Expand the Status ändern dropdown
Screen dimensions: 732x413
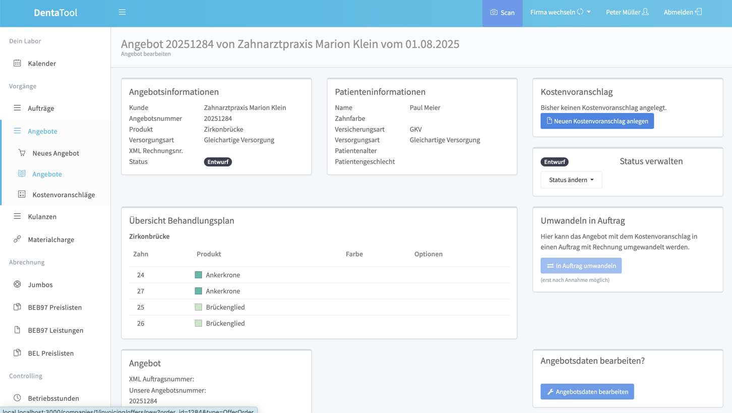click(x=571, y=180)
